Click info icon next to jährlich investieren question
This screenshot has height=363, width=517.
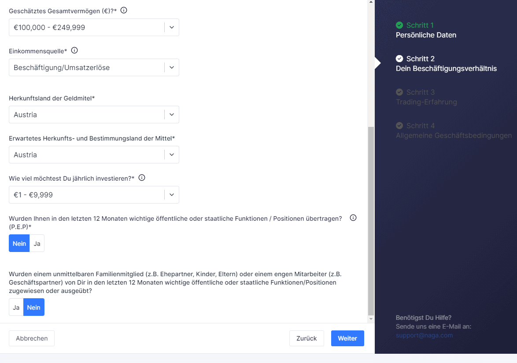(x=142, y=178)
